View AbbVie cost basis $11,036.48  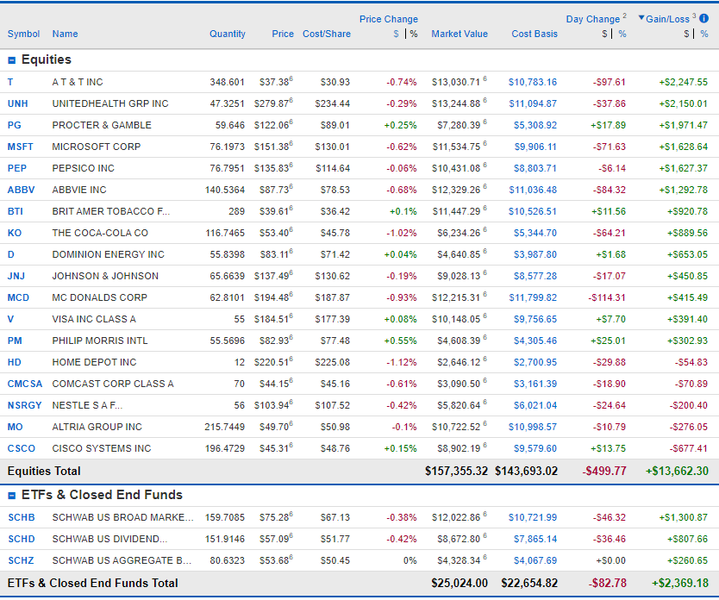click(x=533, y=191)
